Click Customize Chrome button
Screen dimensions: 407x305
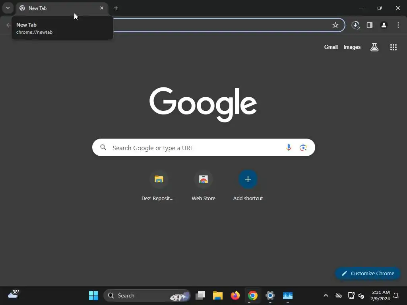pos(368,273)
